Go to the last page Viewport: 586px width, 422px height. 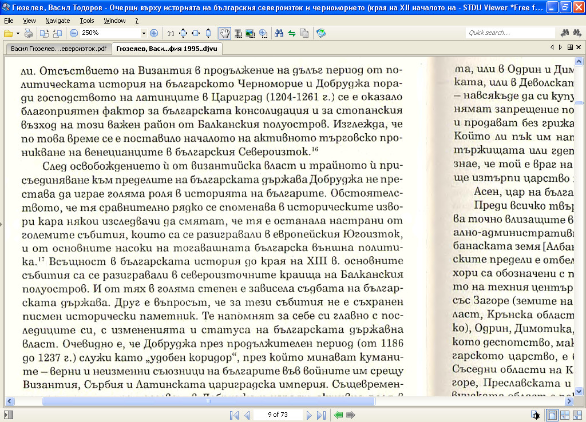321,415
